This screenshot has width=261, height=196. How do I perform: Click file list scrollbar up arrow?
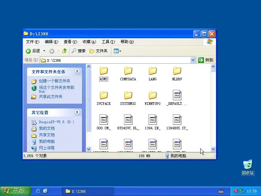213,67
